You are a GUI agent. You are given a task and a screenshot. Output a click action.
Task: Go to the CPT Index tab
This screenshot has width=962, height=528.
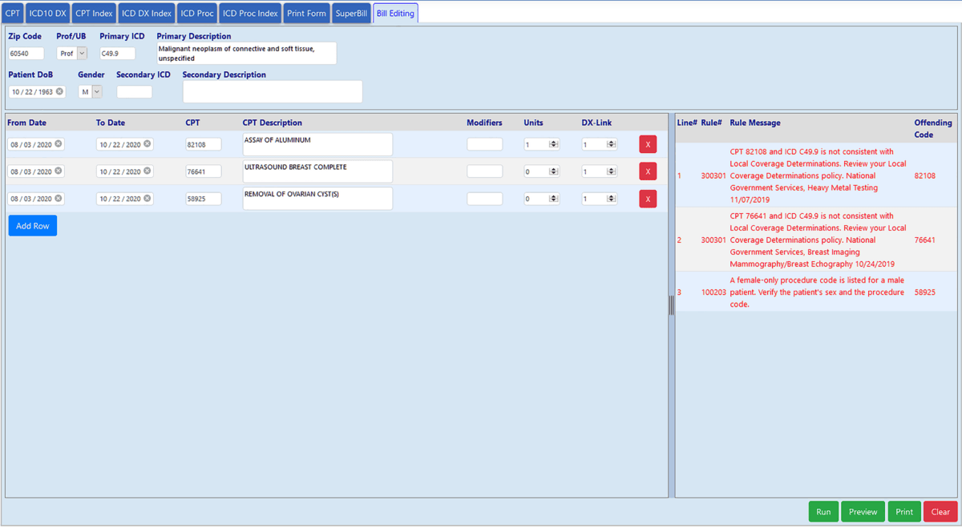pyautogui.click(x=94, y=14)
